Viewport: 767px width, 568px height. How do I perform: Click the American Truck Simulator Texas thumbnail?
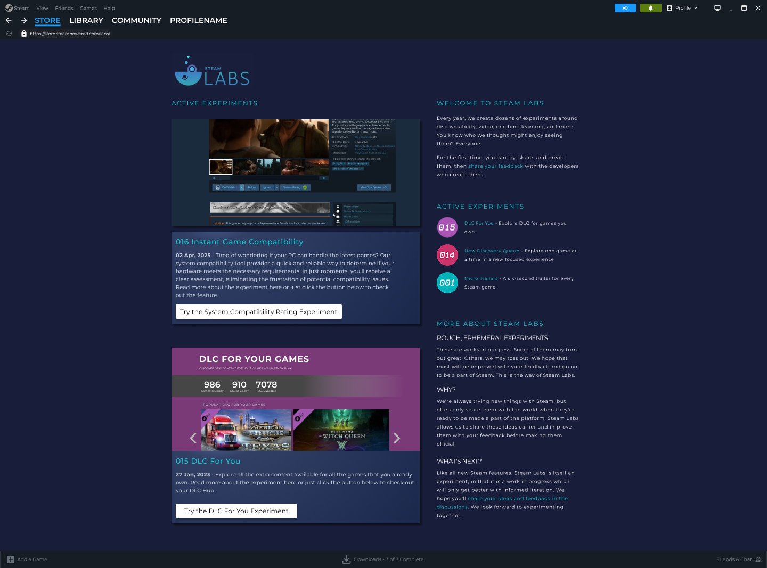click(247, 430)
